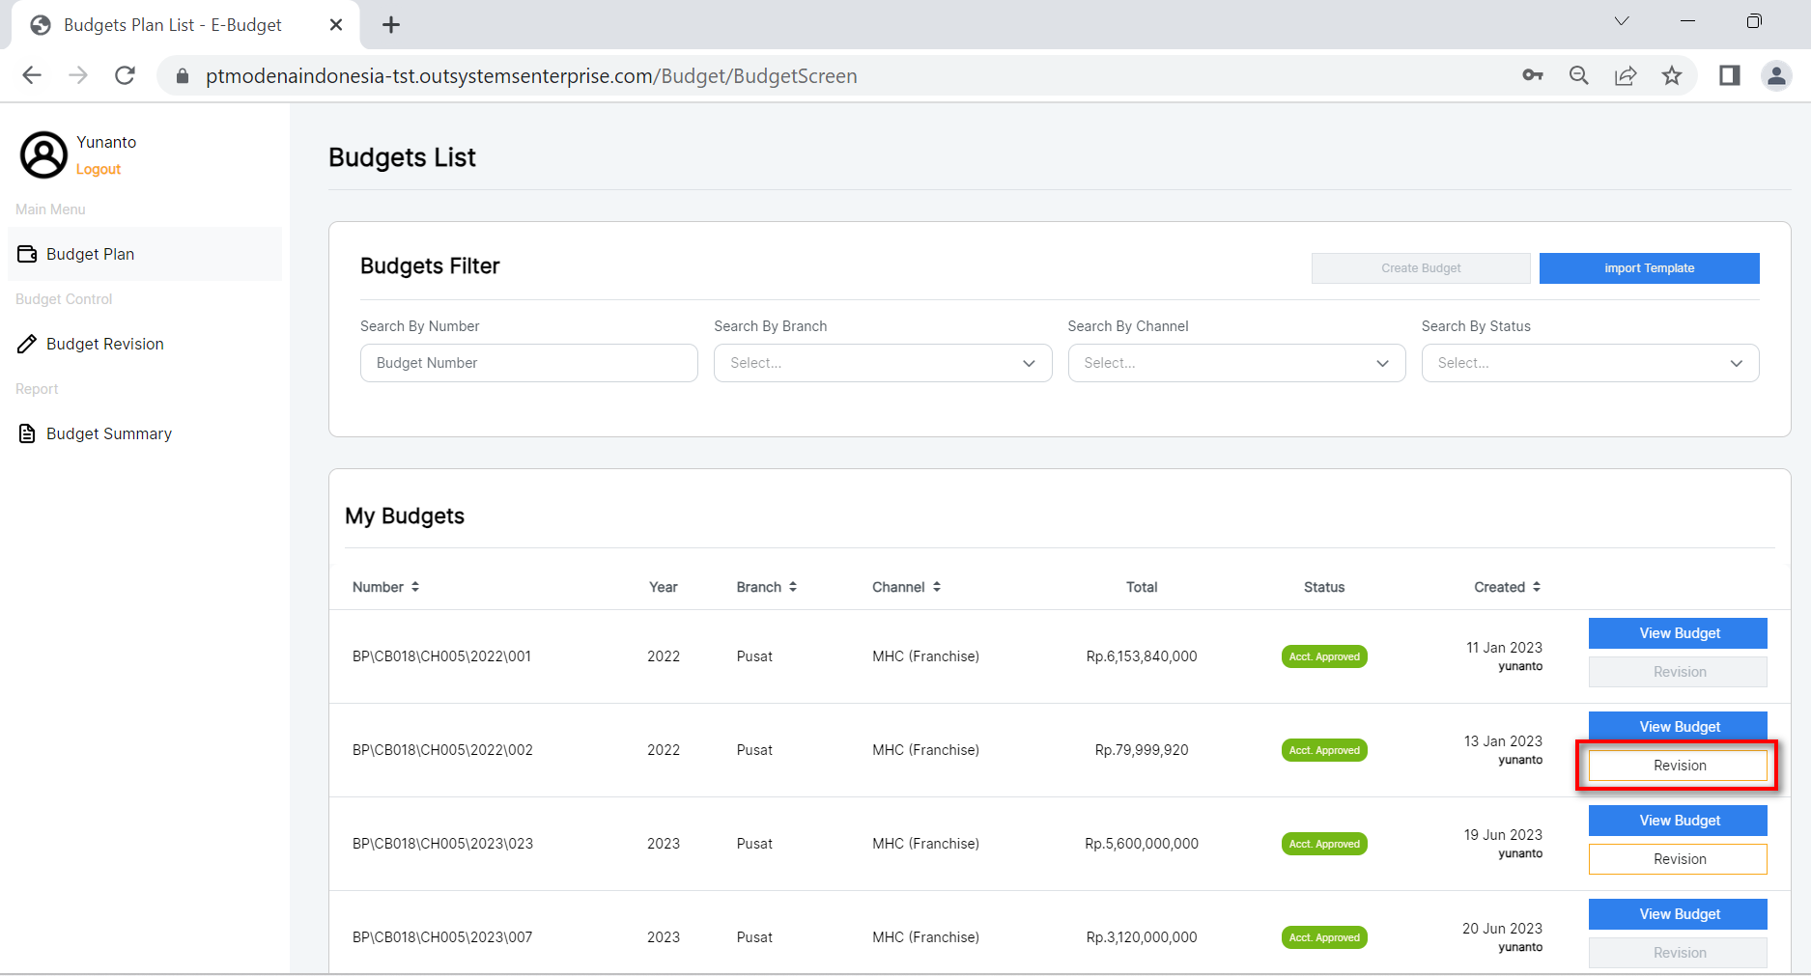The width and height of the screenshot is (1811, 976).
Task: View budget BP\CB018\CH005\2023\023
Action: (x=1678, y=821)
